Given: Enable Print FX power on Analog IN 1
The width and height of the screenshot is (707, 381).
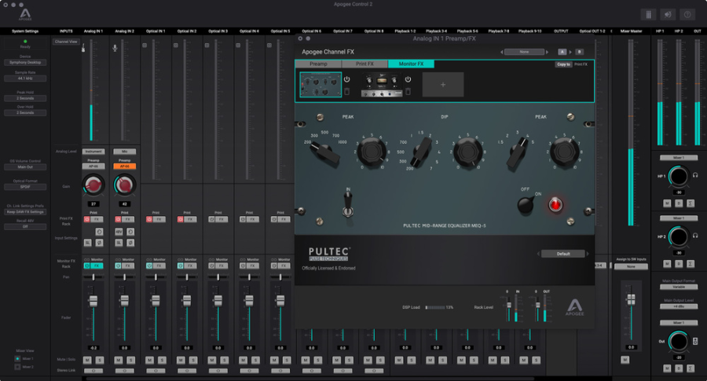Looking at the screenshot, I should pyautogui.click(x=87, y=219).
